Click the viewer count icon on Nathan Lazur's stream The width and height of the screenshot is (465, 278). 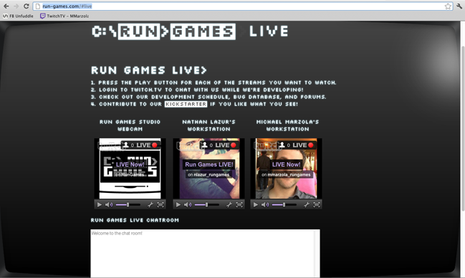pos(205,145)
